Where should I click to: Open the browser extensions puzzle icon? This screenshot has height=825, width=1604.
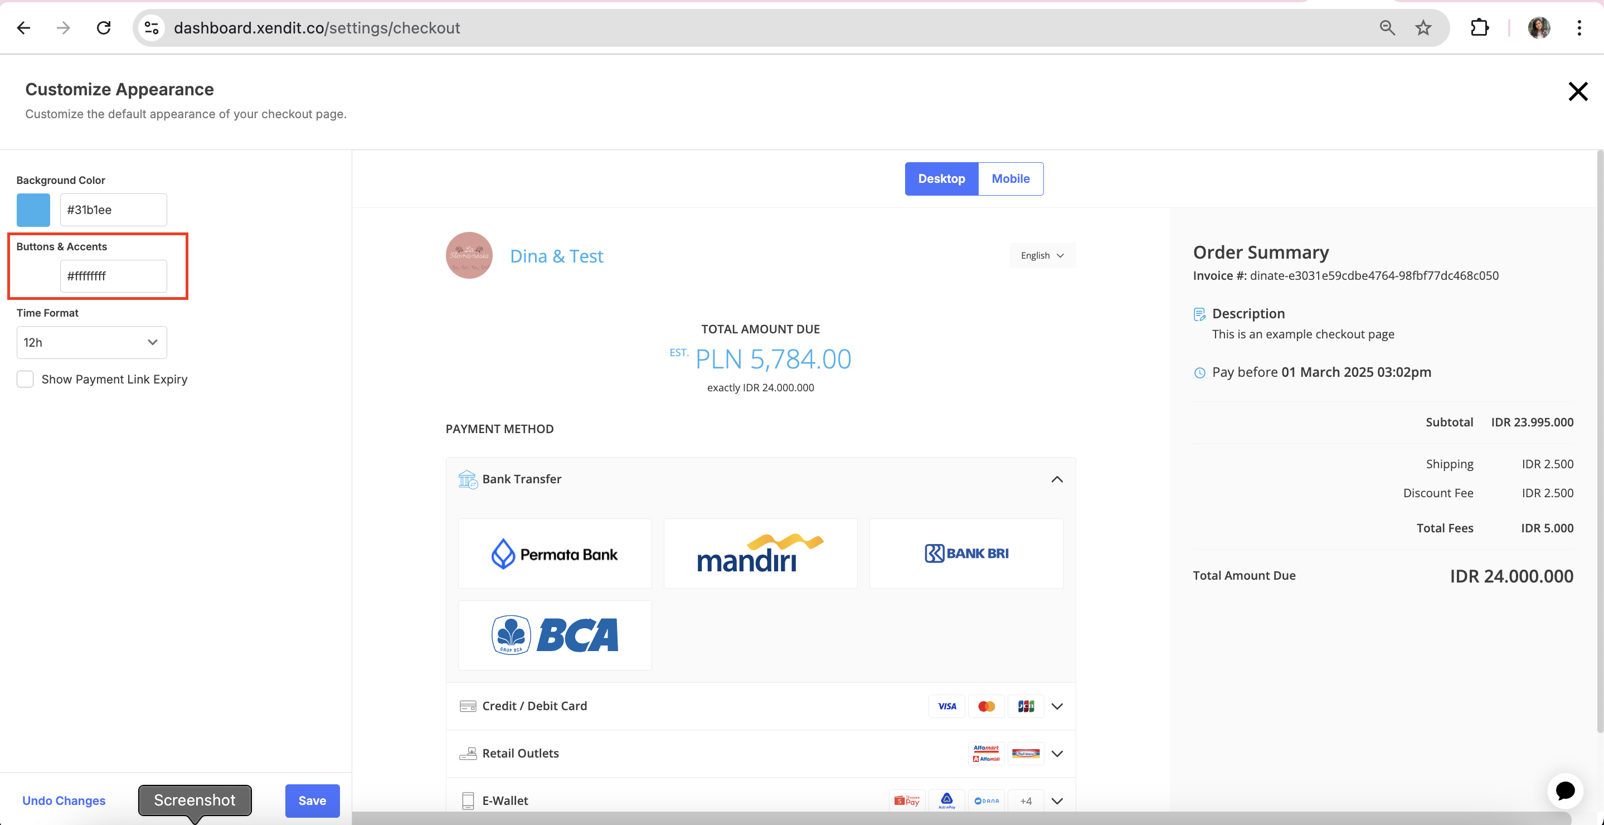click(x=1480, y=27)
